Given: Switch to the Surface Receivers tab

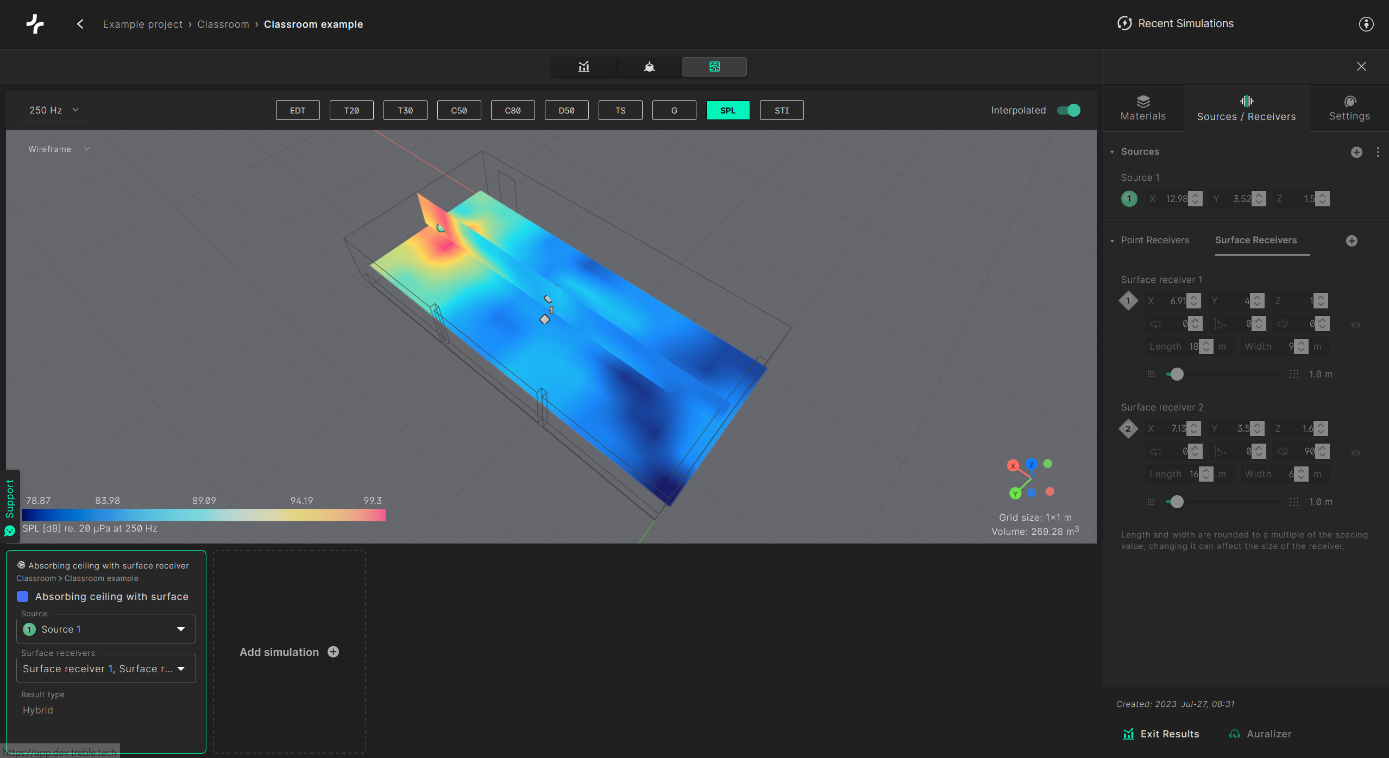Looking at the screenshot, I should point(1255,240).
